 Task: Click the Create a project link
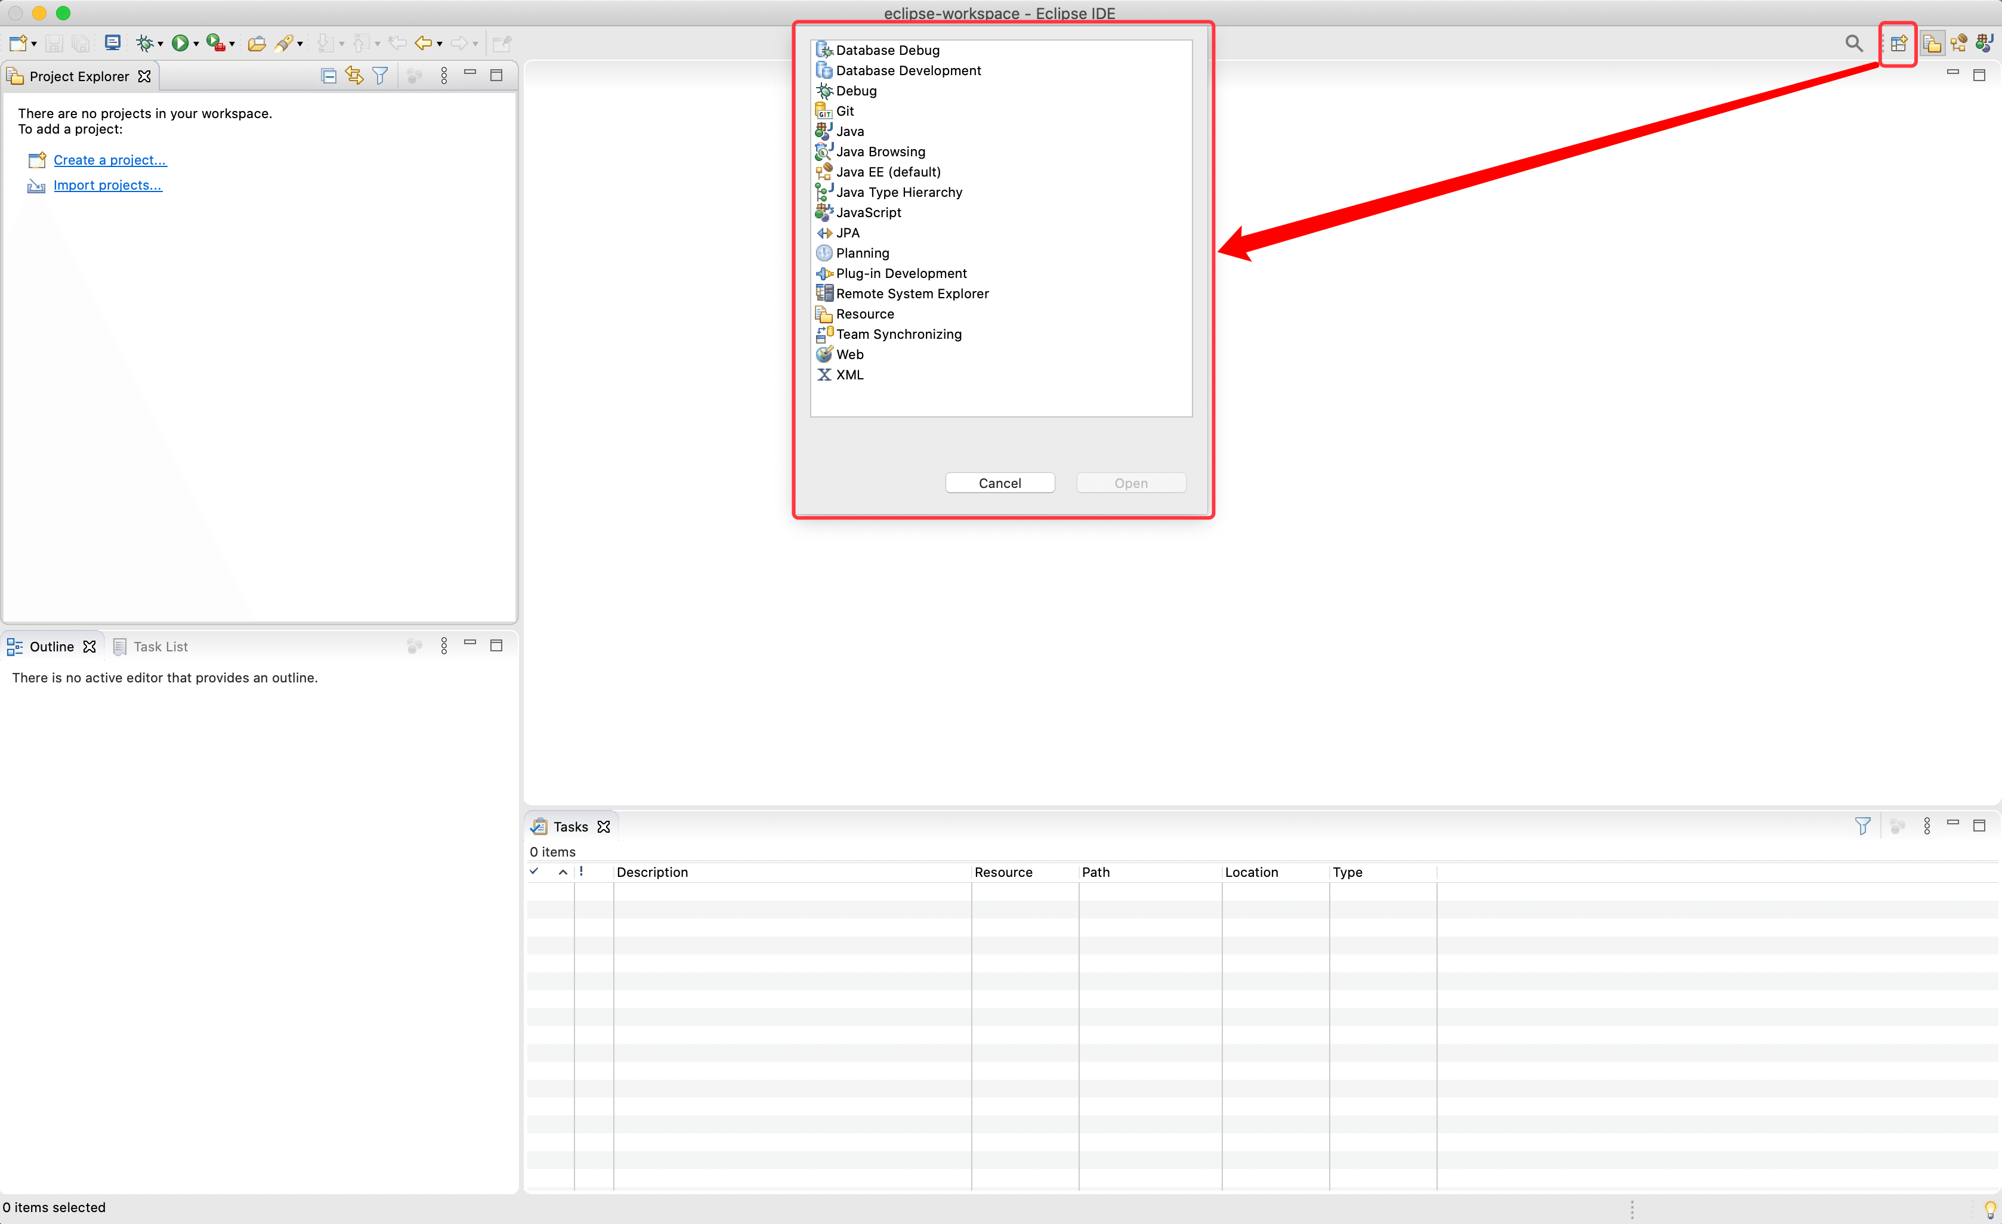point(110,160)
